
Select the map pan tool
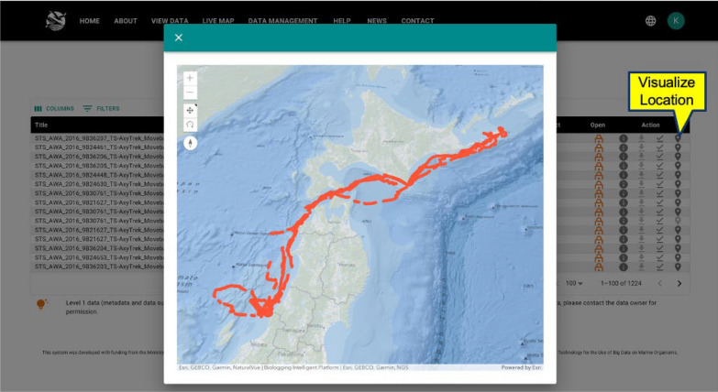[190, 110]
